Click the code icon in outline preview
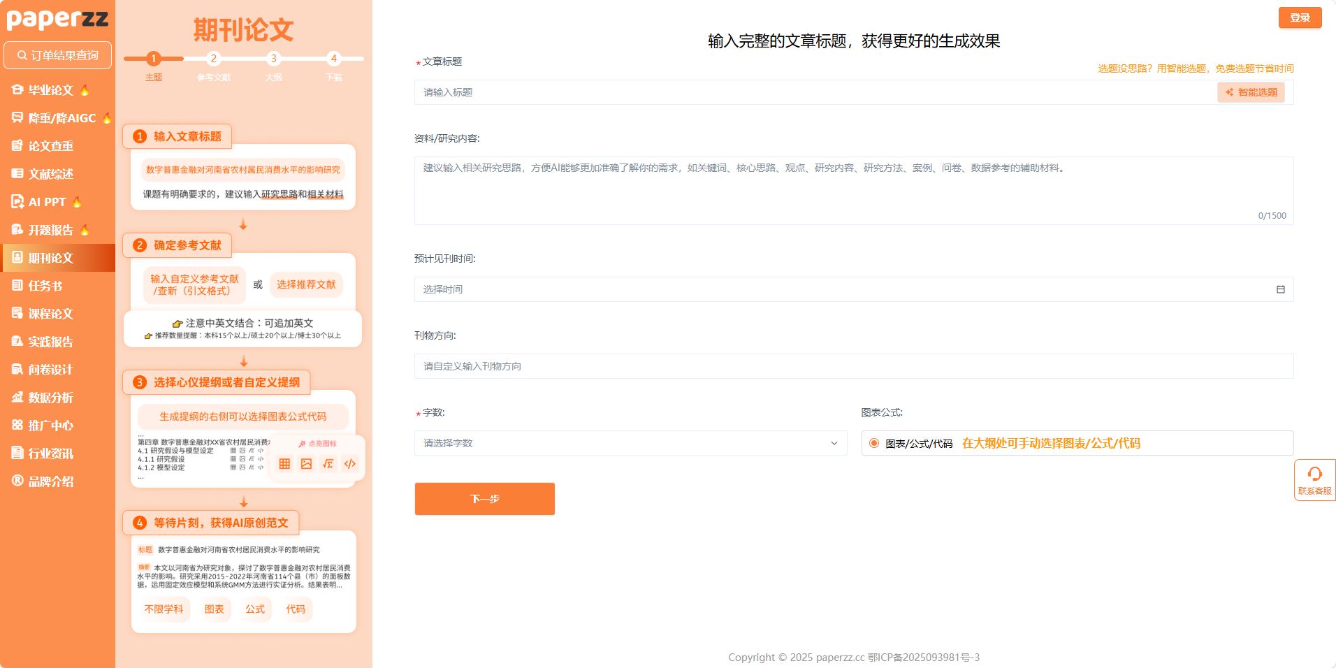The width and height of the screenshot is (1336, 668). point(350,464)
